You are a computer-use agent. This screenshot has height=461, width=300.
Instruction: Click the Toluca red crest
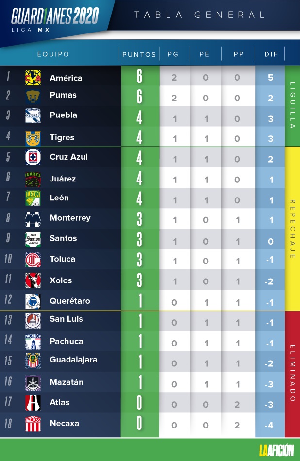pyautogui.click(x=33, y=260)
